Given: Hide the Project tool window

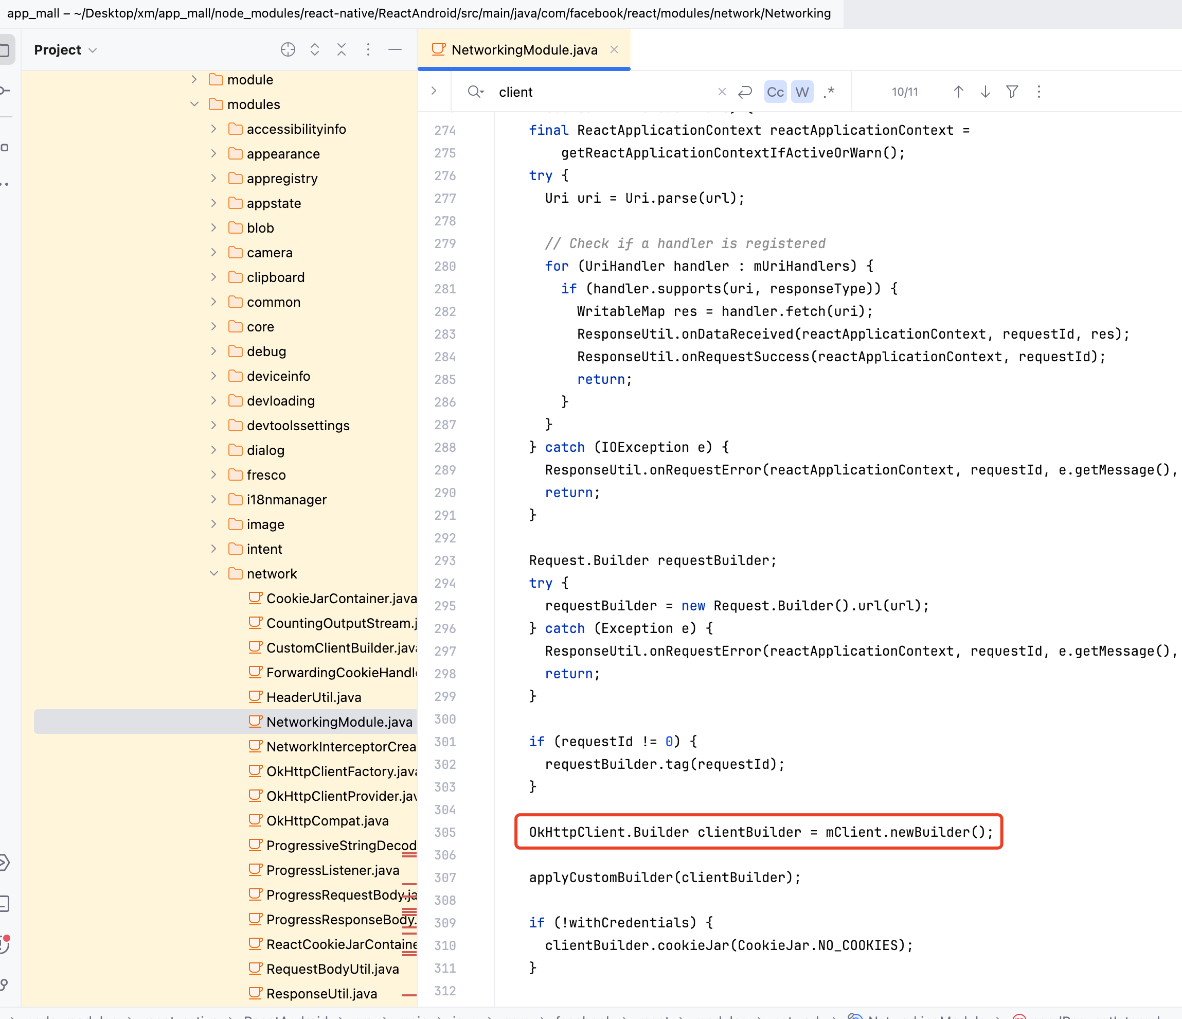Looking at the screenshot, I should [395, 50].
